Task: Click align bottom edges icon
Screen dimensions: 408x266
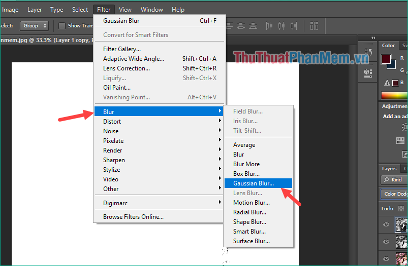Action: [x=253, y=26]
